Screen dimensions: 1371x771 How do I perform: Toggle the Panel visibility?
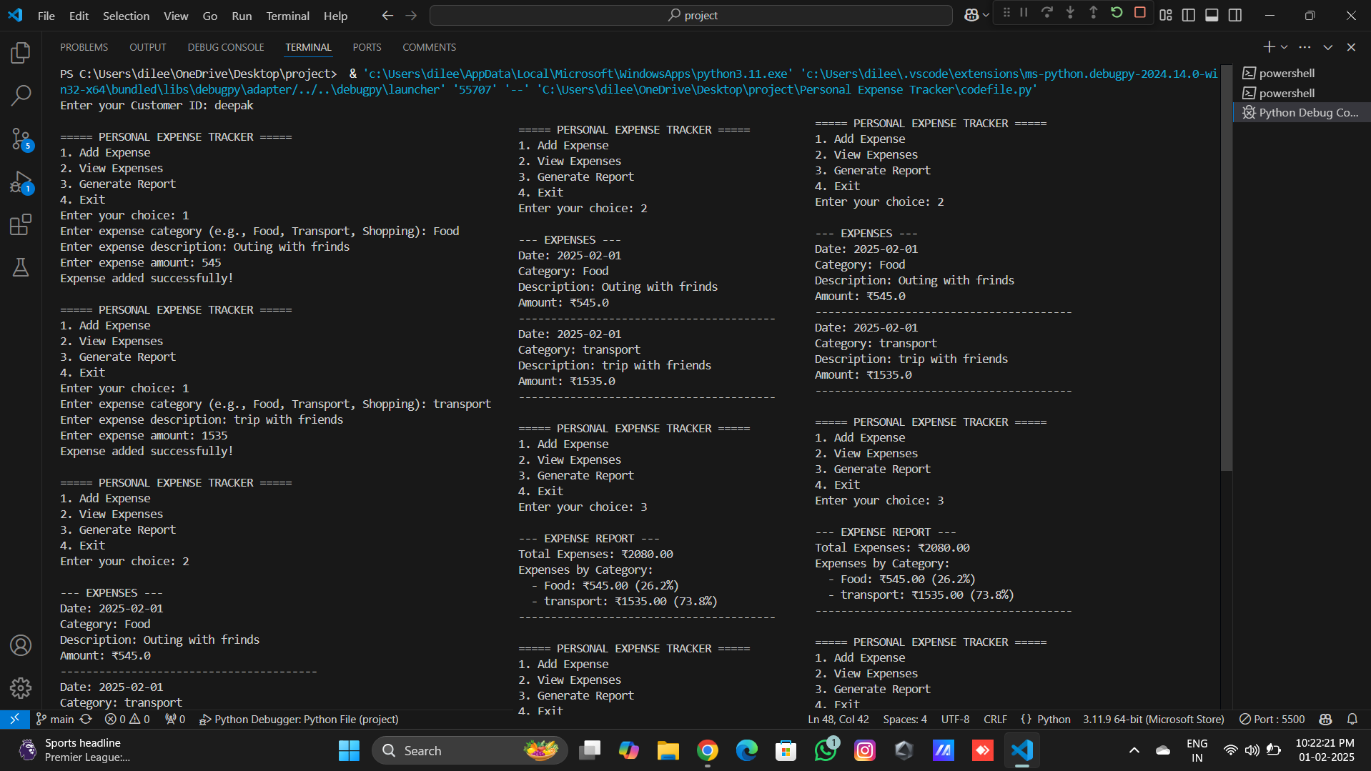pos(1212,14)
